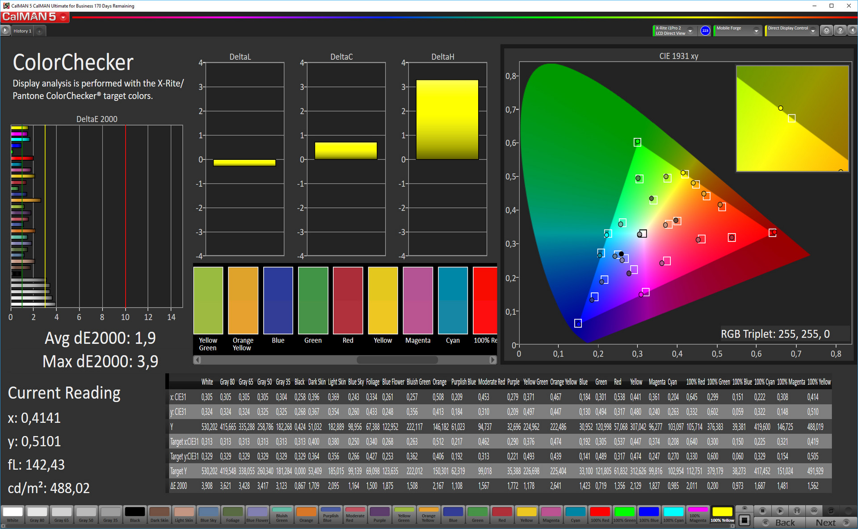The height and width of the screenshot is (529, 858).
Task: Collapse the right panel arrow icon
Action: (x=853, y=31)
